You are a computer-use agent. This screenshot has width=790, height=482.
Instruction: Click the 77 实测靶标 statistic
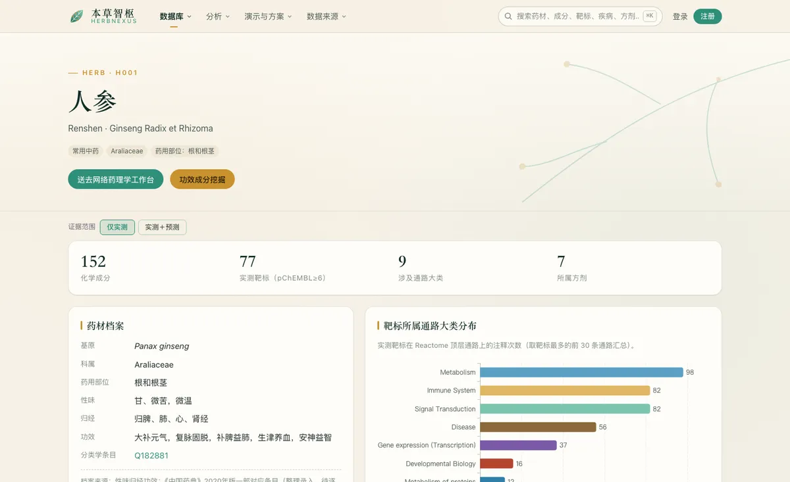coord(282,268)
